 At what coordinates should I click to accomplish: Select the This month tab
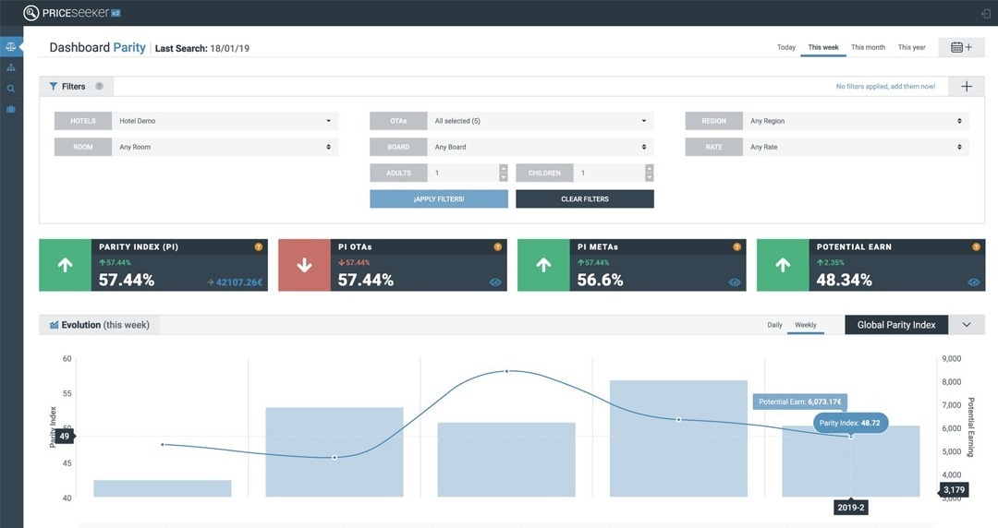(x=868, y=47)
